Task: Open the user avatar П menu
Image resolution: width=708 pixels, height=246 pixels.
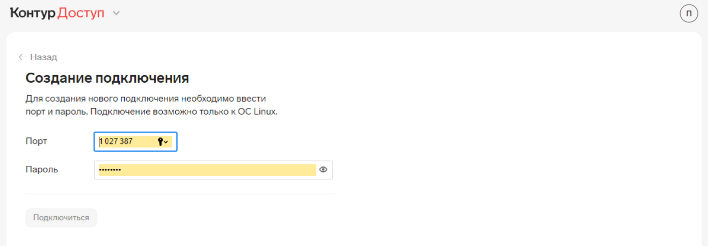Action: [x=689, y=13]
